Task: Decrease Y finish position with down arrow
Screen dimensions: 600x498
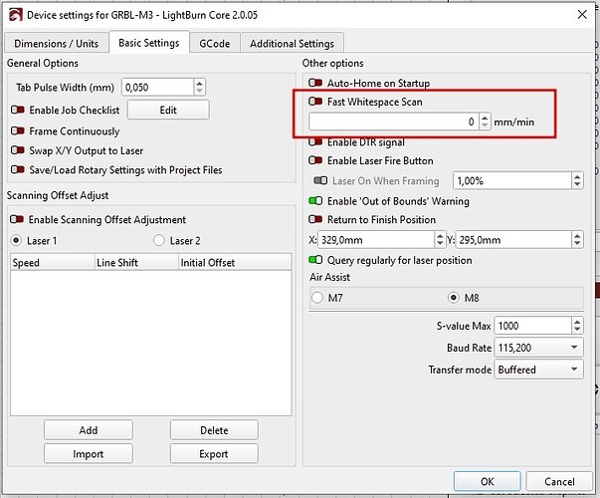Action: 577,244
